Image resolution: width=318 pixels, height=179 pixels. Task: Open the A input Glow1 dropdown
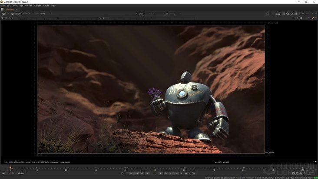(143, 13)
